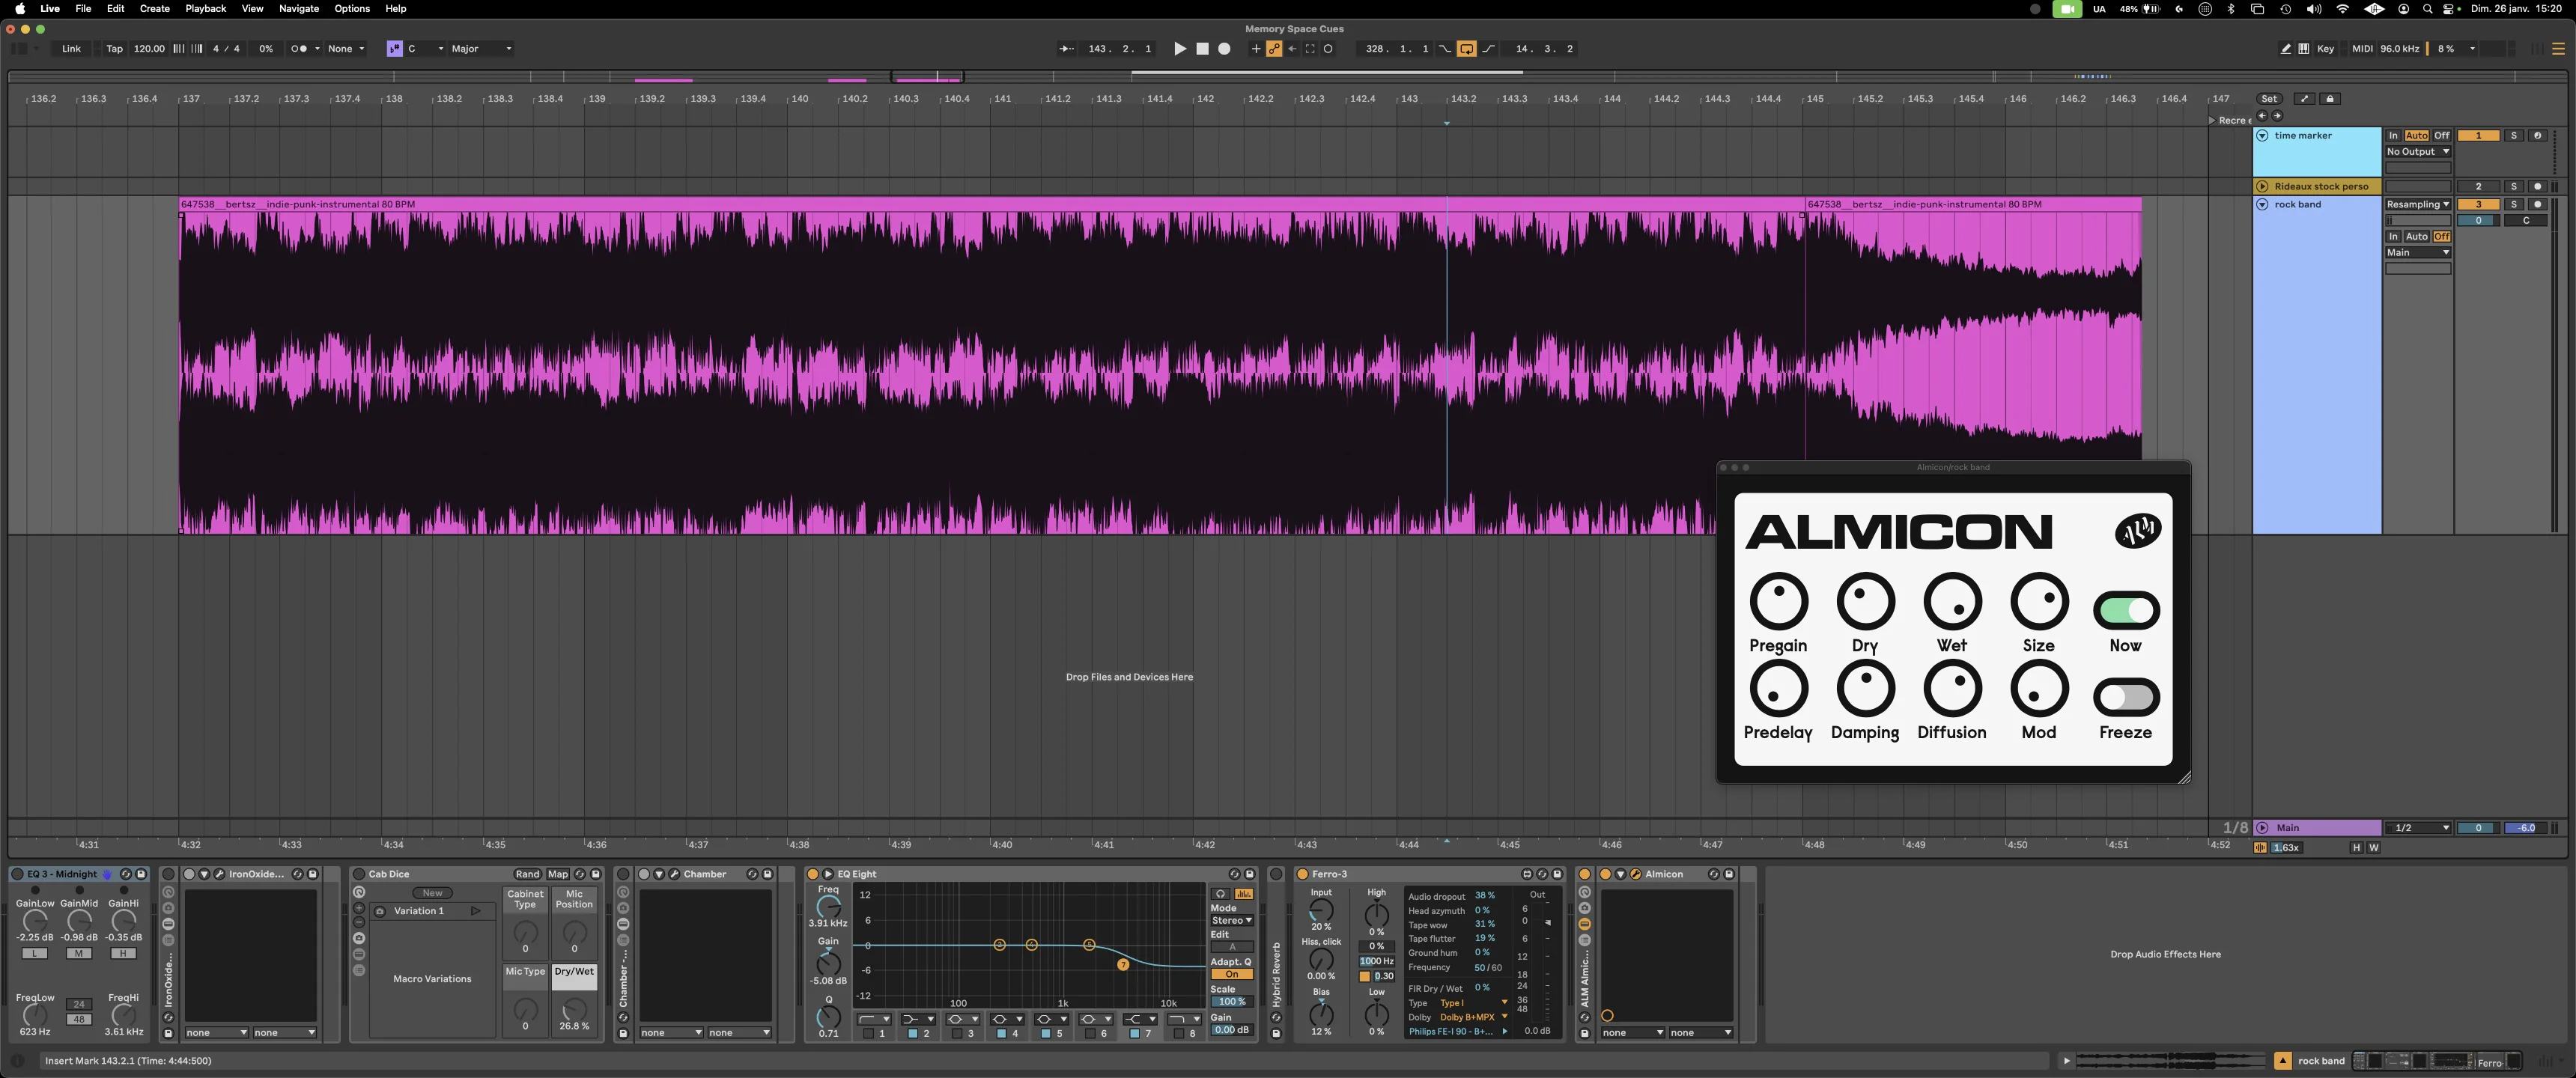Viewport: 2576px width, 1078px height.
Task: Open the Resampling input dropdown
Action: [x=2418, y=204]
